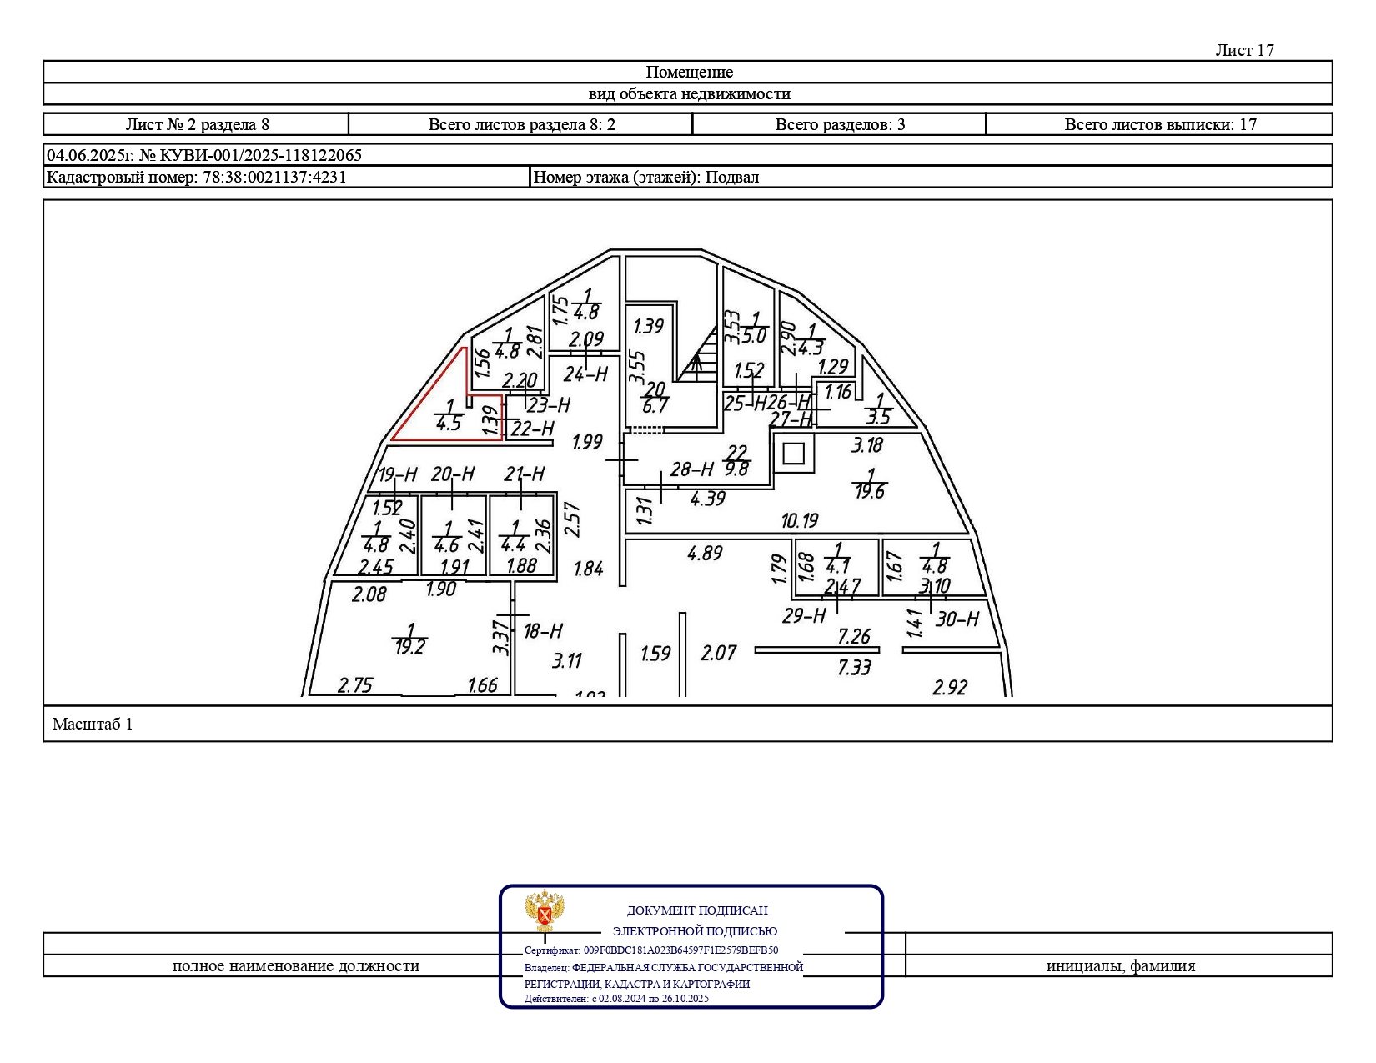Click the 3.11 dimension

click(567, 661)
